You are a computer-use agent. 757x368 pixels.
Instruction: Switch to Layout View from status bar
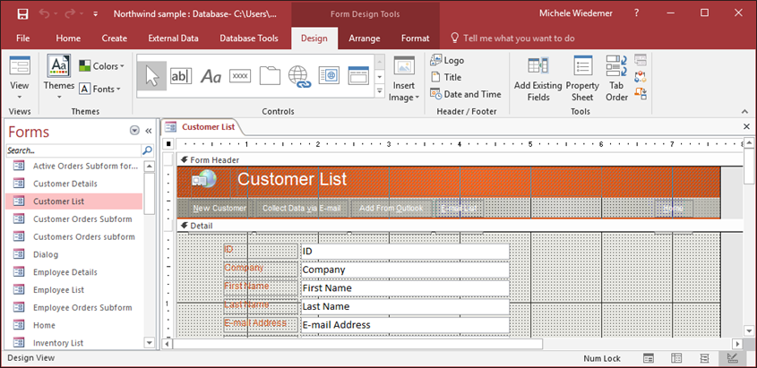[704, 358]
